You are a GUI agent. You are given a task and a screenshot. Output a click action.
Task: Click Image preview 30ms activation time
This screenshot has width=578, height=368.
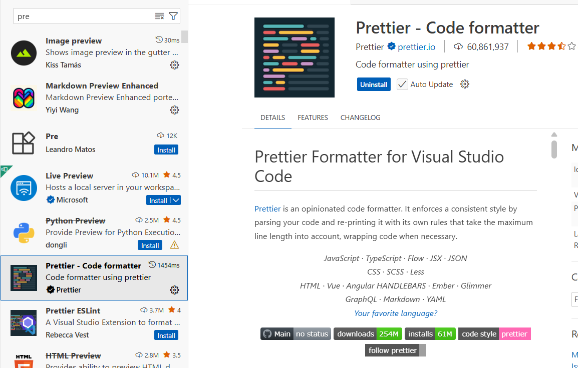click(168, 39)
